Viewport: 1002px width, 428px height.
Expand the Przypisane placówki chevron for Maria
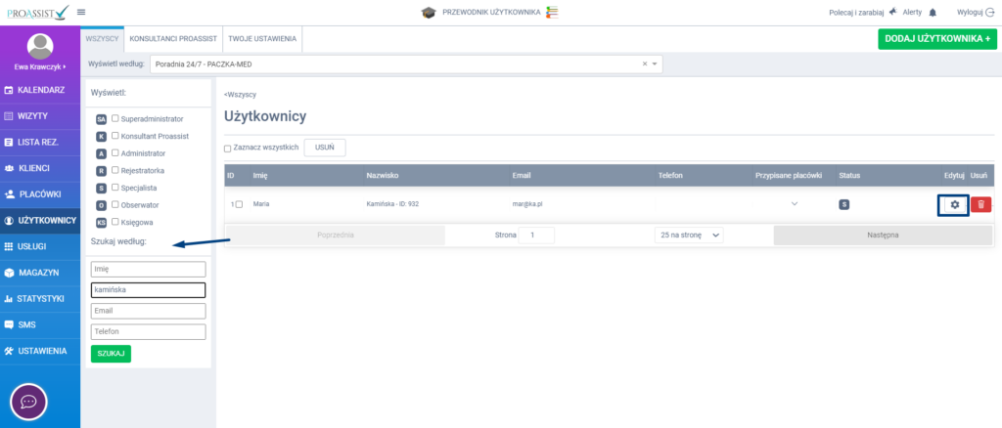795,203
